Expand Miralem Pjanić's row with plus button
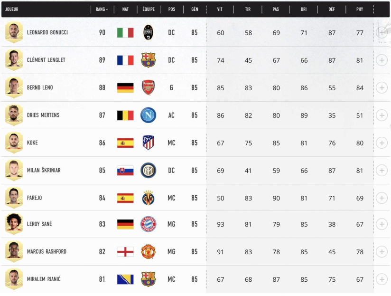Screen dimensions: 391x296 click(381, 280)
